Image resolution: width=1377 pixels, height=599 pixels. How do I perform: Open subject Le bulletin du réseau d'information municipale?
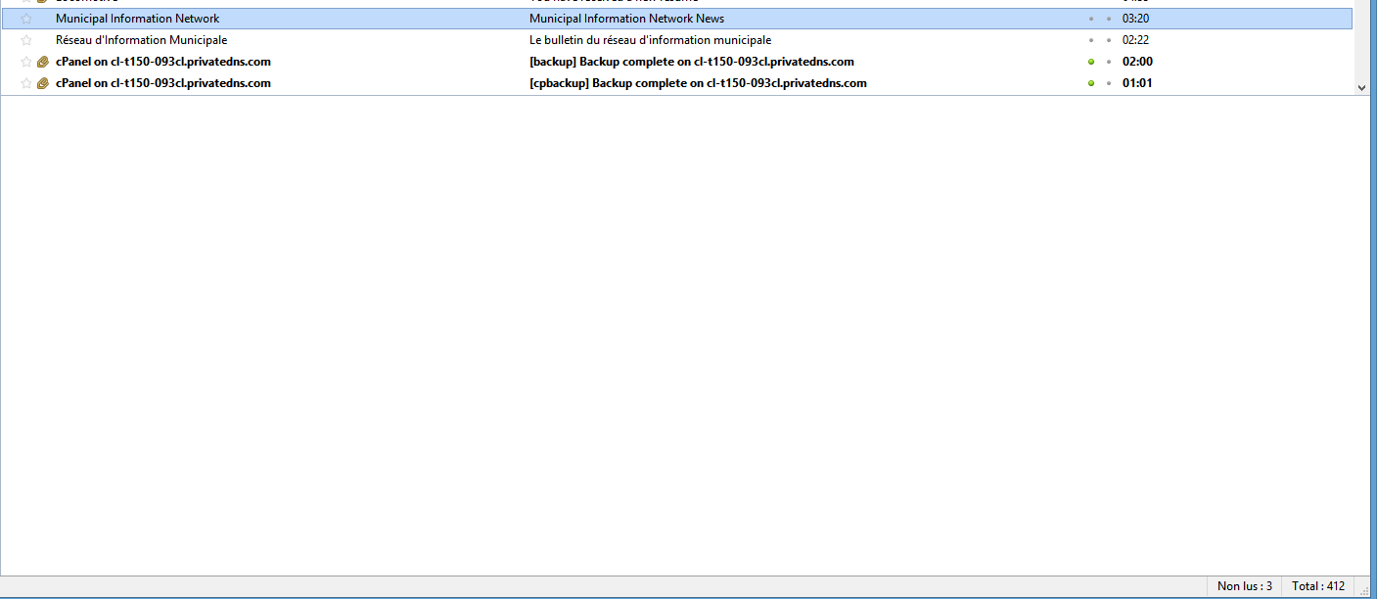pos(650,40)
